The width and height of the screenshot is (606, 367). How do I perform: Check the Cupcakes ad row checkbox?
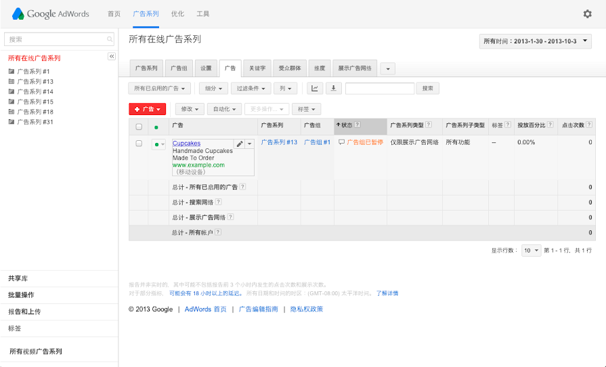(x=139, y=144)
